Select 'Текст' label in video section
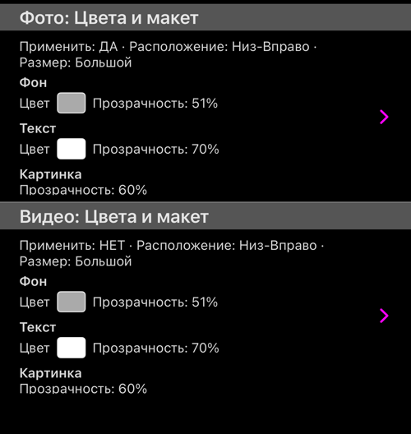 38,327
